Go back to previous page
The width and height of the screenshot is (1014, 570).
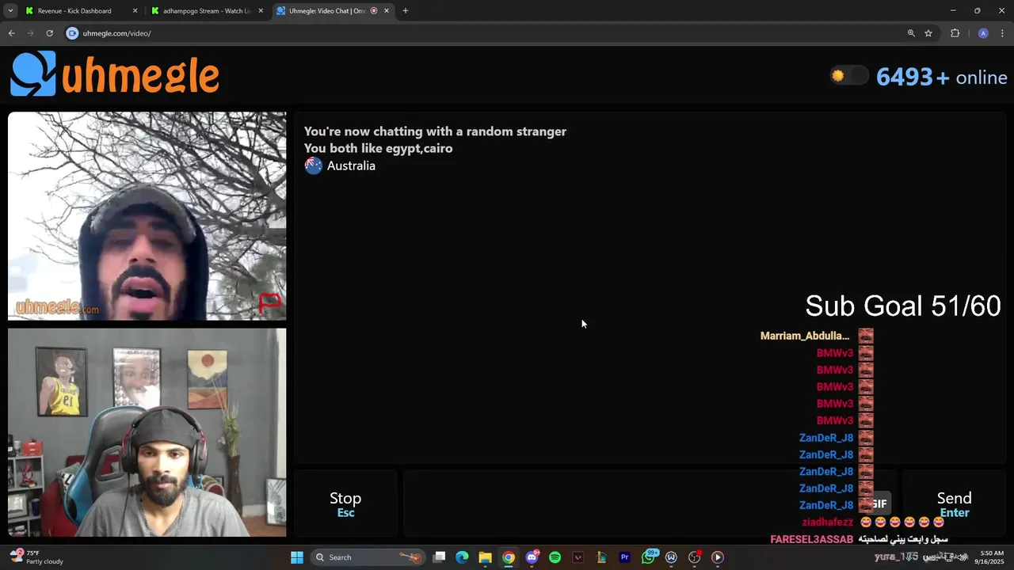click(11, 33)
